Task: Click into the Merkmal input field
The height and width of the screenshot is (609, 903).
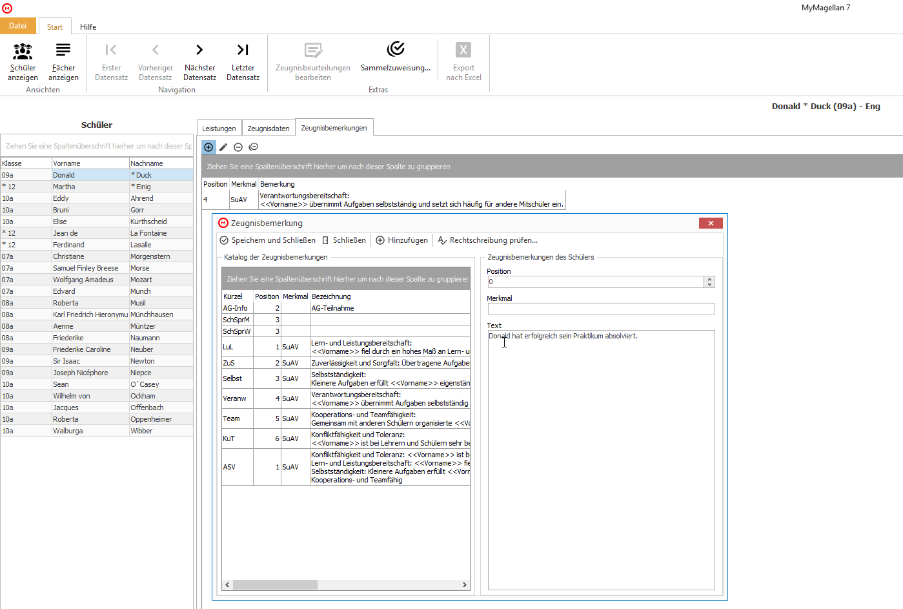Action: (x=601, y=309)
